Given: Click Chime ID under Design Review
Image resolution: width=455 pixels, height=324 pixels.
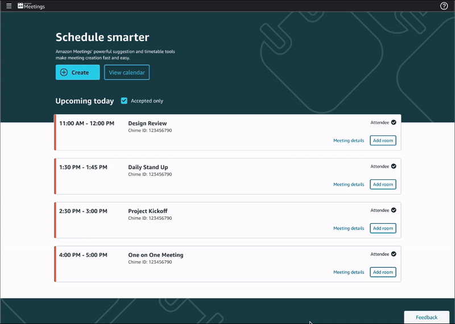Looking at the screenshot, I should [x=150, y=130].
